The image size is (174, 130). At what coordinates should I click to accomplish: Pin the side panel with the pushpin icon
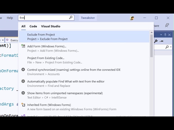pyautogui.click(x=165, y=35)
